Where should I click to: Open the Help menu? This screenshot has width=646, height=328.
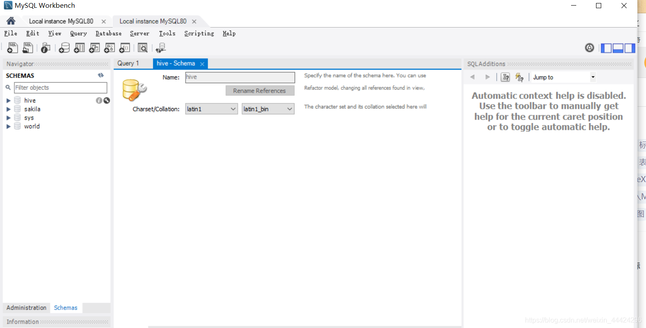pos(229,33)
